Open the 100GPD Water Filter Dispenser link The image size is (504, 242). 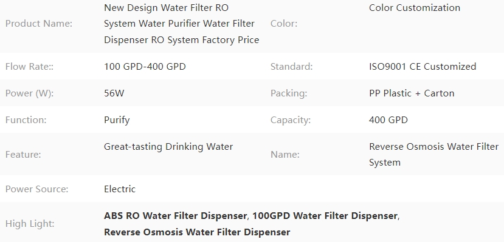click(x=325, y=216)
